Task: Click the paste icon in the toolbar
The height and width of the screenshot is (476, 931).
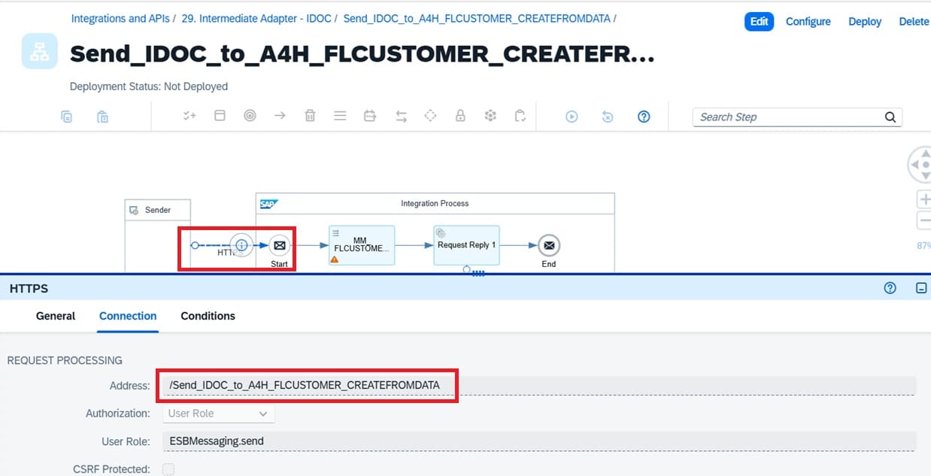Action: pyautogui.click(x=102, y=117)
